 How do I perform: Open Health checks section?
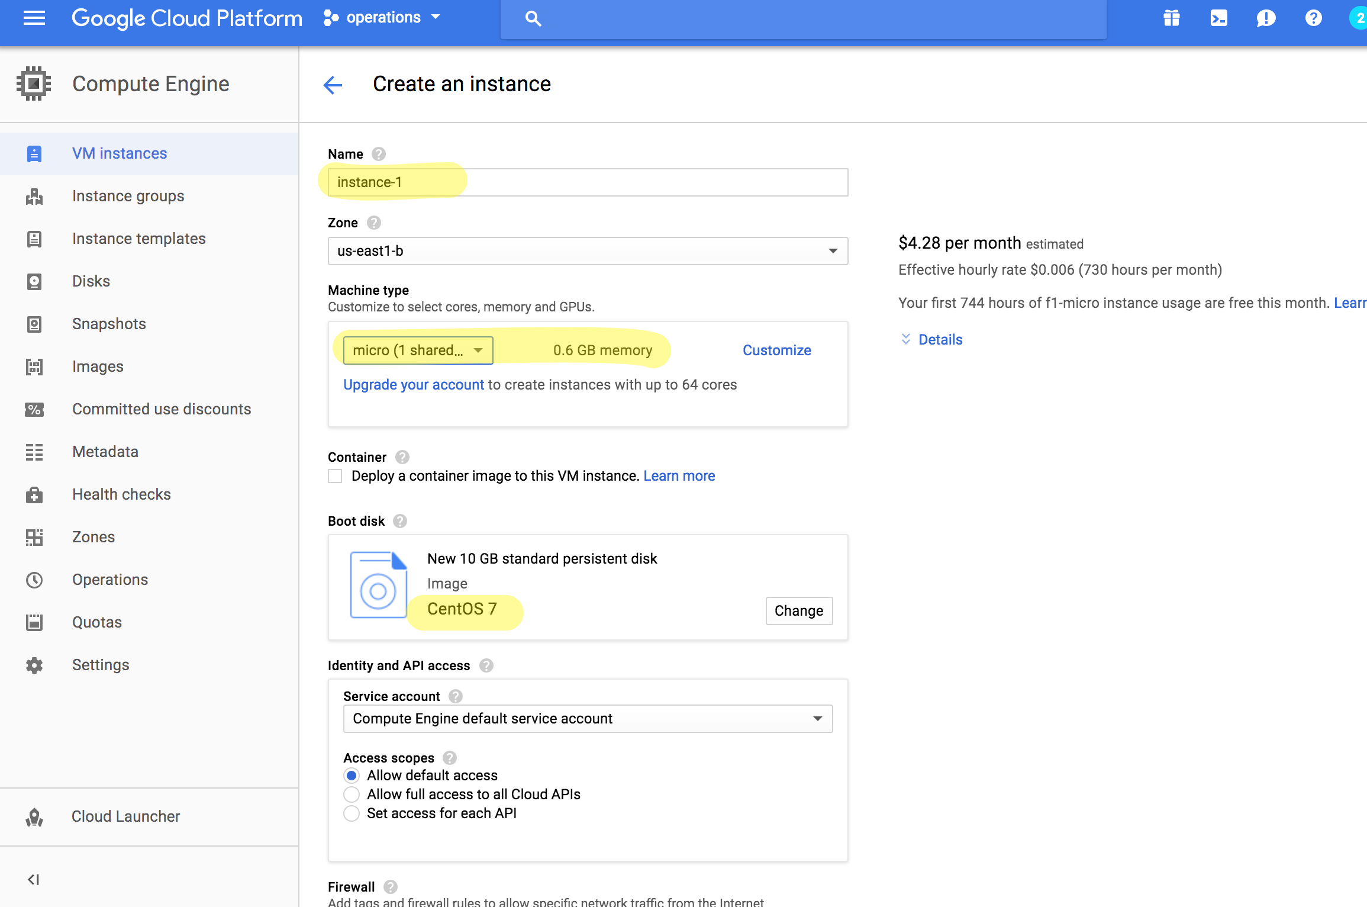tap(121, 494)
